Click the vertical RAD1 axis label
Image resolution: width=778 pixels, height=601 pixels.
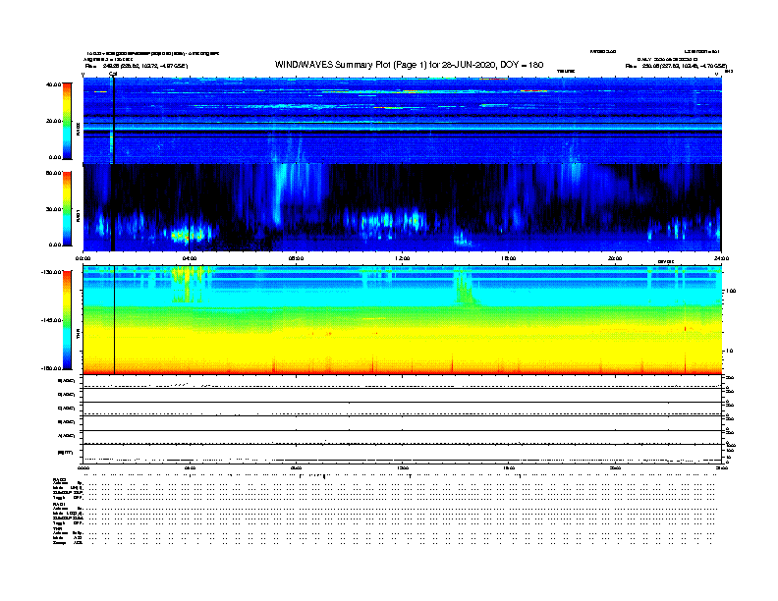click(78, 216)
